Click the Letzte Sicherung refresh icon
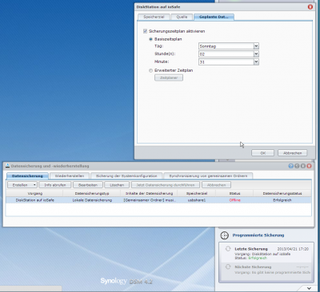The image size is (320, 292). (228, 249)
